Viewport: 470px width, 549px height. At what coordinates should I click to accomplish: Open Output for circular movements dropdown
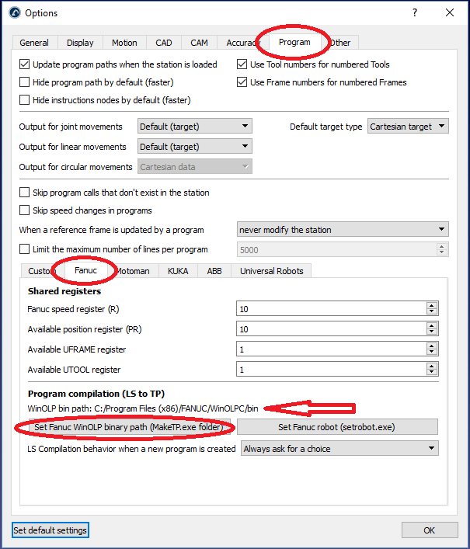click(195, 167)
